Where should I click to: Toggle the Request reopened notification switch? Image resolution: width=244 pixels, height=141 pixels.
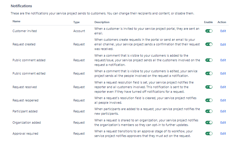pyautogui.click(x=209, y=100)
